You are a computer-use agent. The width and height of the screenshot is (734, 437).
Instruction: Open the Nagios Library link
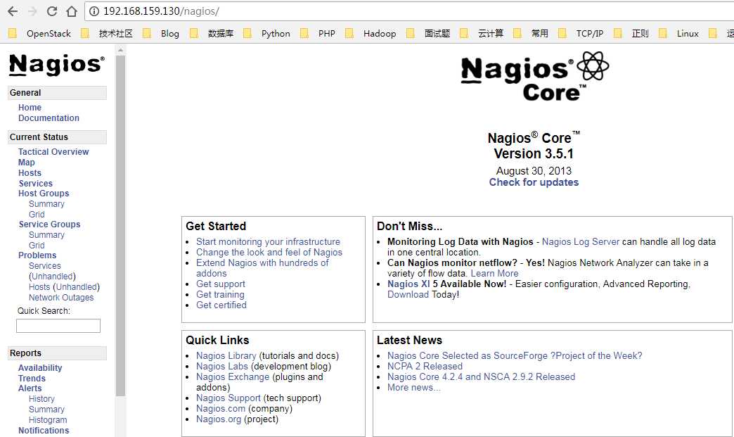pyautogui.click(x=226, y=355)
